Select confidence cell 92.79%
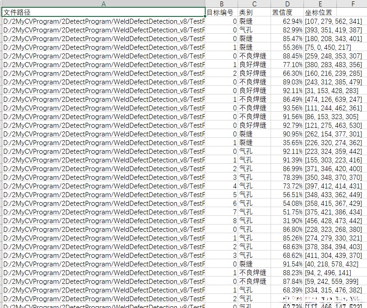 point(287,125)
